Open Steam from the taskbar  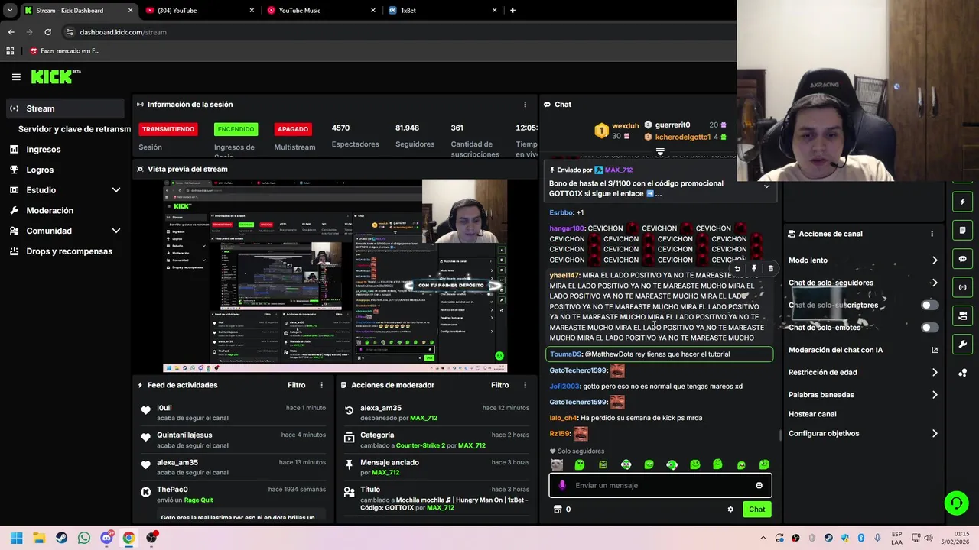click(x=61, y=539)
